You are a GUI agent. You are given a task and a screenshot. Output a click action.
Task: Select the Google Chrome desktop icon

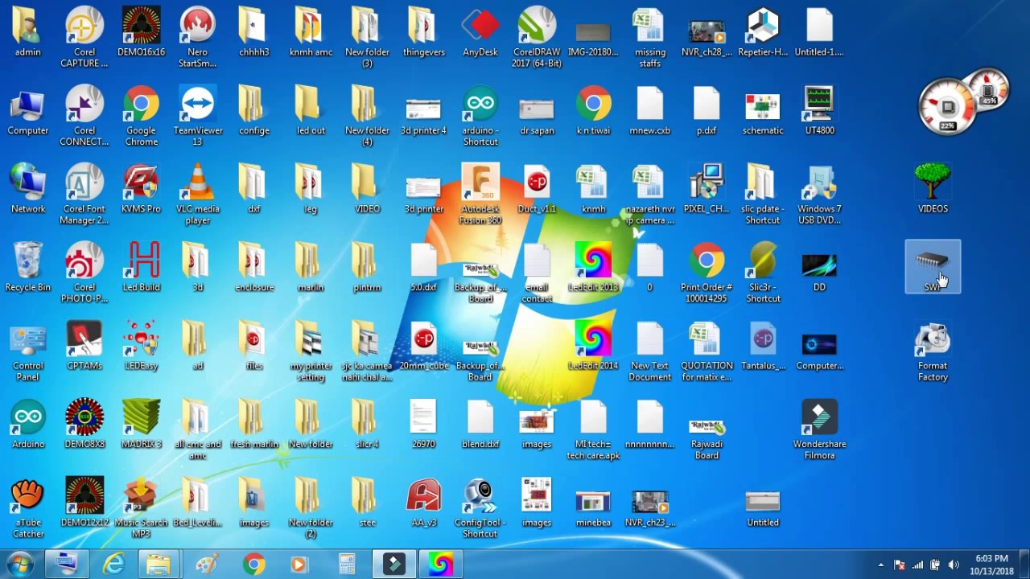tap(141, 117)
